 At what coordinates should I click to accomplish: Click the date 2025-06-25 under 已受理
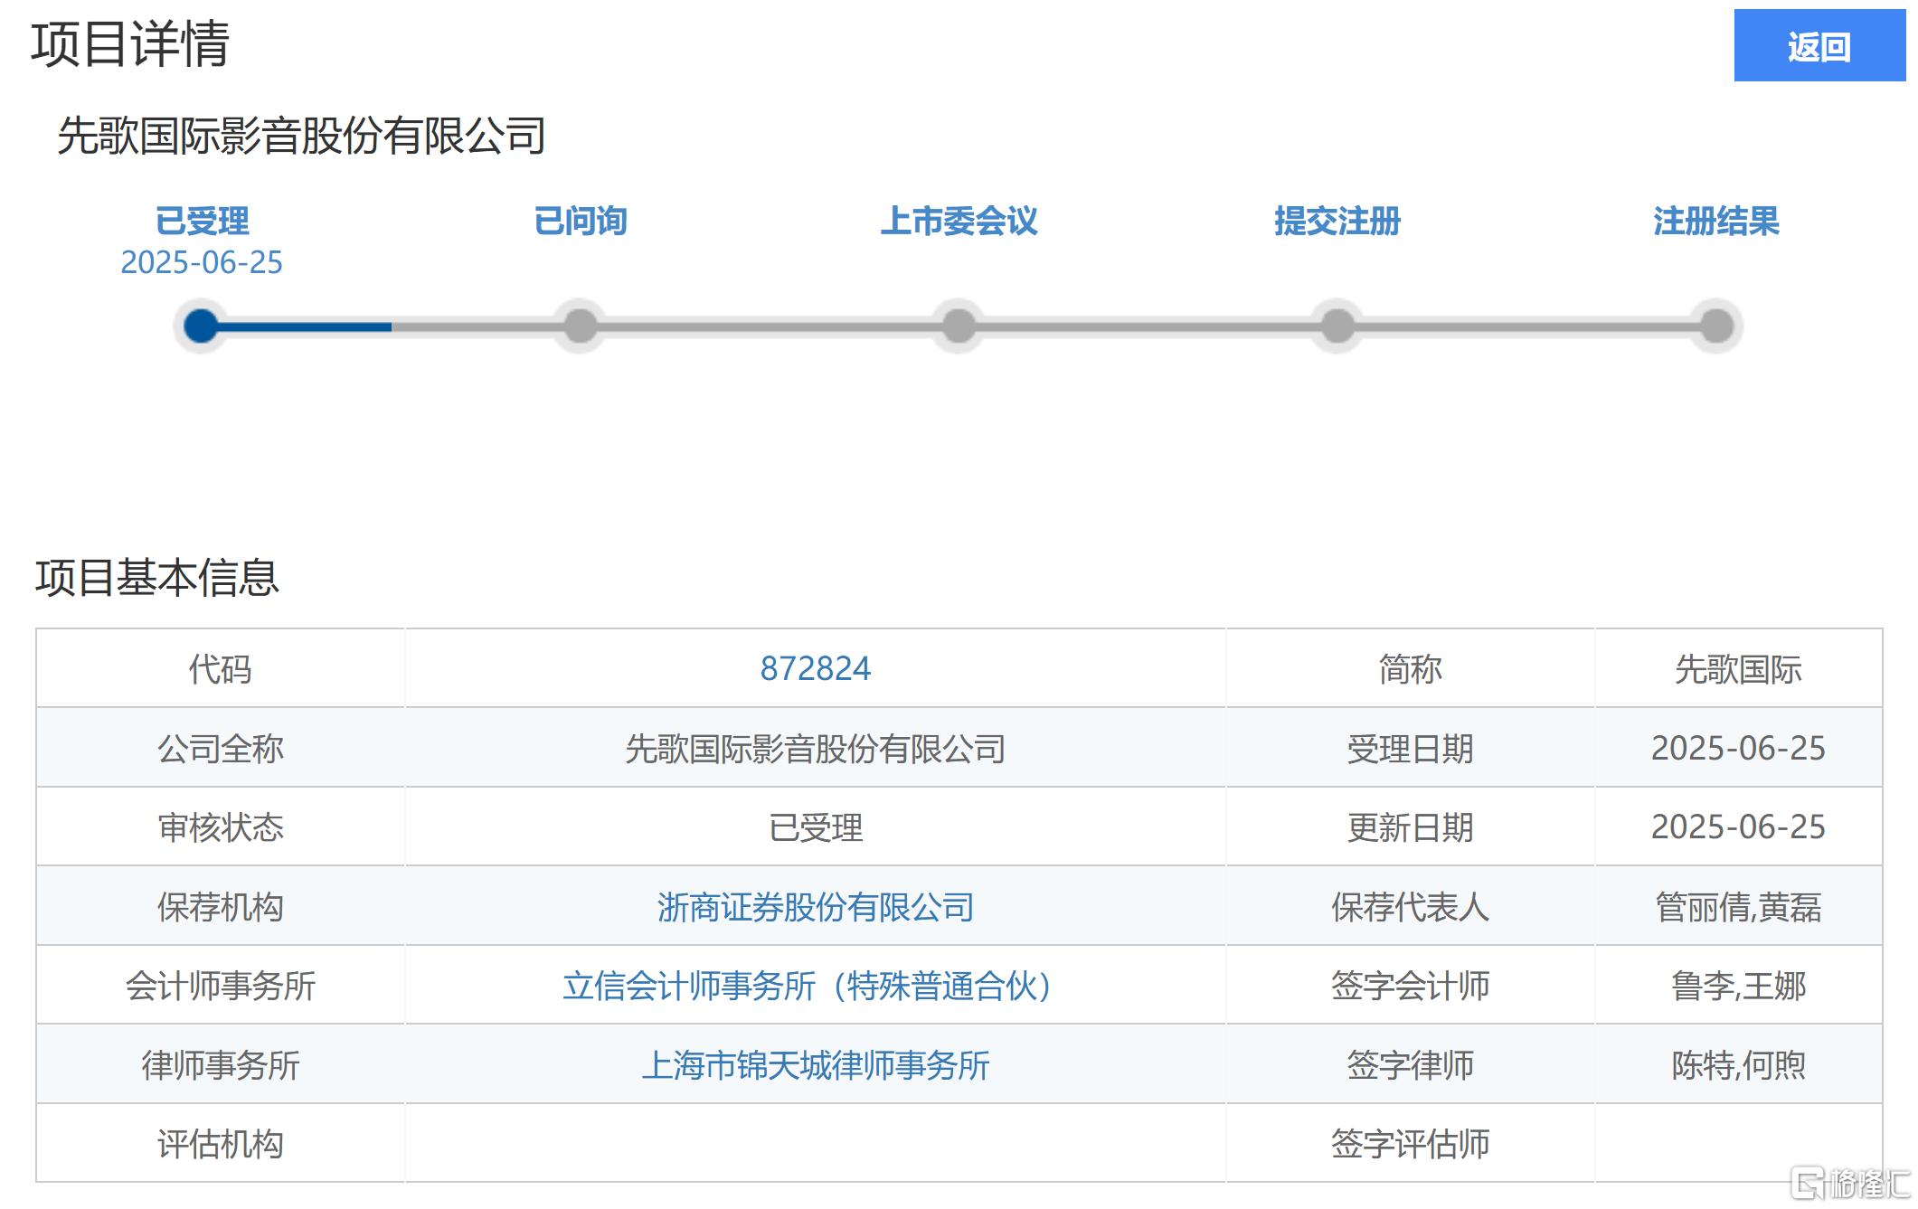click(x=202, y=262)
